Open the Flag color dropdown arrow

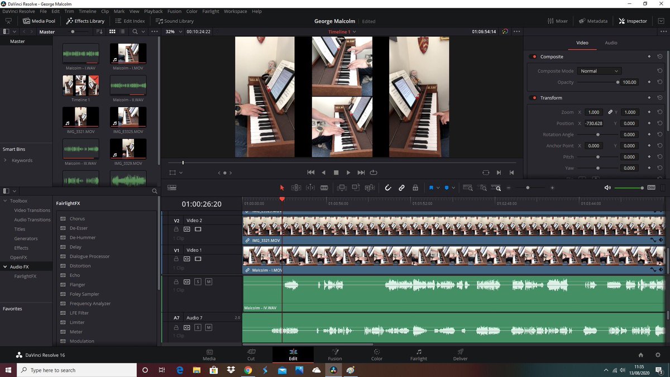coord(438,188)
